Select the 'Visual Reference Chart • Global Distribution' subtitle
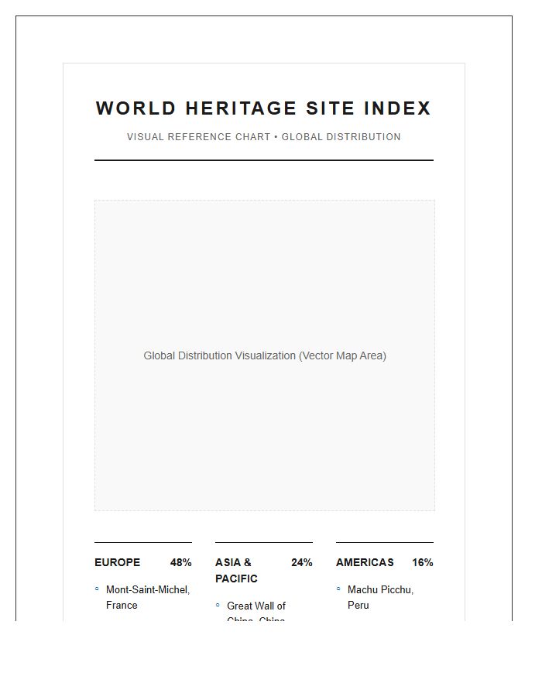The height and width of the screenshot is (697, 542). (x=263, y=137)
